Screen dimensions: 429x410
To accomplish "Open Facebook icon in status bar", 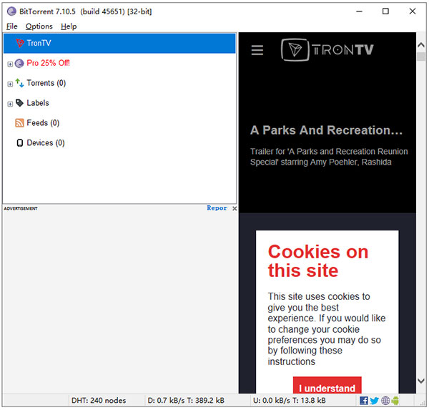I will 364,401.
